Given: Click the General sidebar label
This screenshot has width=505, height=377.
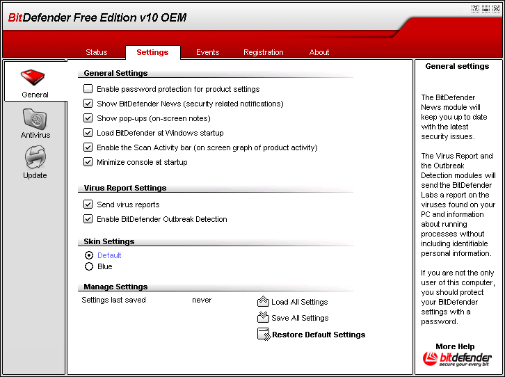Looking at the screenshot, I should pos(35,95).
